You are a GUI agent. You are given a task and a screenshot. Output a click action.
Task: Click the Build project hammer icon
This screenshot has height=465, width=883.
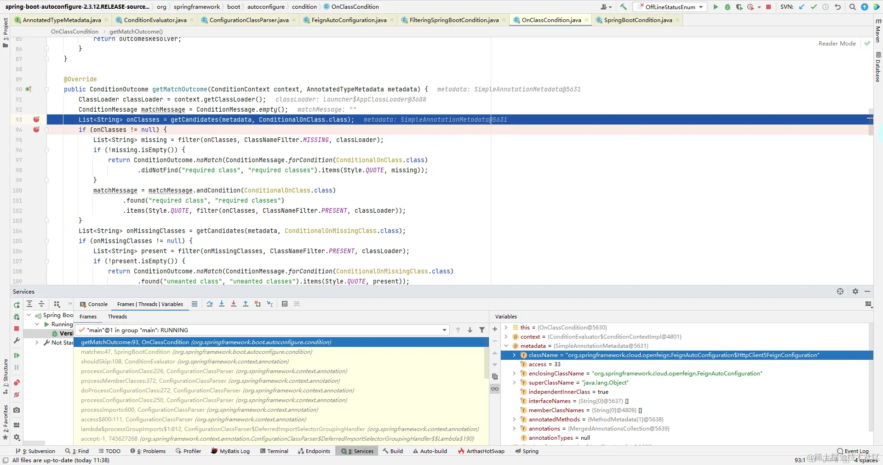(623, 7)
